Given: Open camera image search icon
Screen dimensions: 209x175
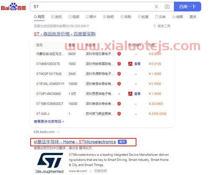Looking at the screenshot, I should point(167,7).
